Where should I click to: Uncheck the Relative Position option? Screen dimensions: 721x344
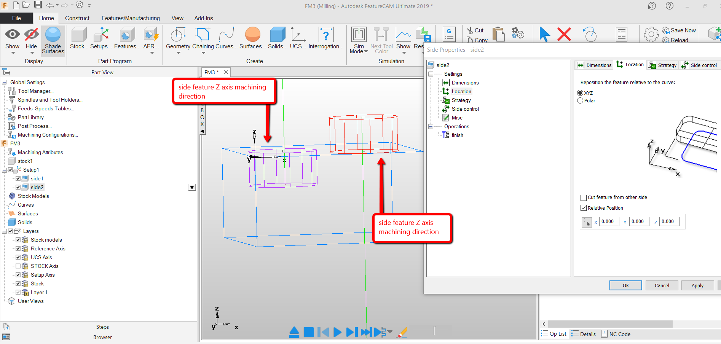click(583, 208)
